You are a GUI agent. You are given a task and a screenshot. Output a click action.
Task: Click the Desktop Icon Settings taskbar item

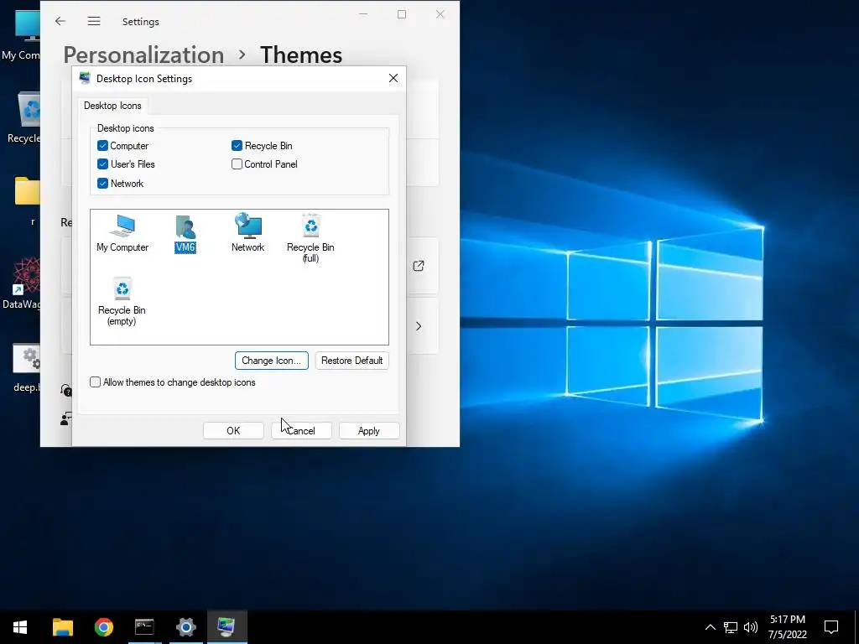coord(226,627)
